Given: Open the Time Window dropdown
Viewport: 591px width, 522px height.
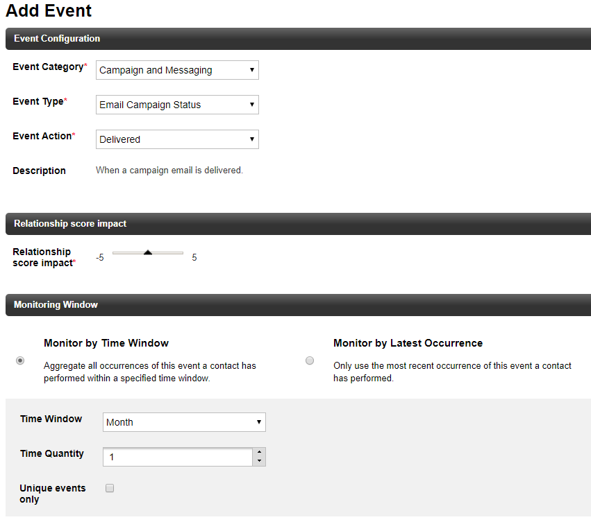Looking at the screenshot, I should tap(184, 422).
